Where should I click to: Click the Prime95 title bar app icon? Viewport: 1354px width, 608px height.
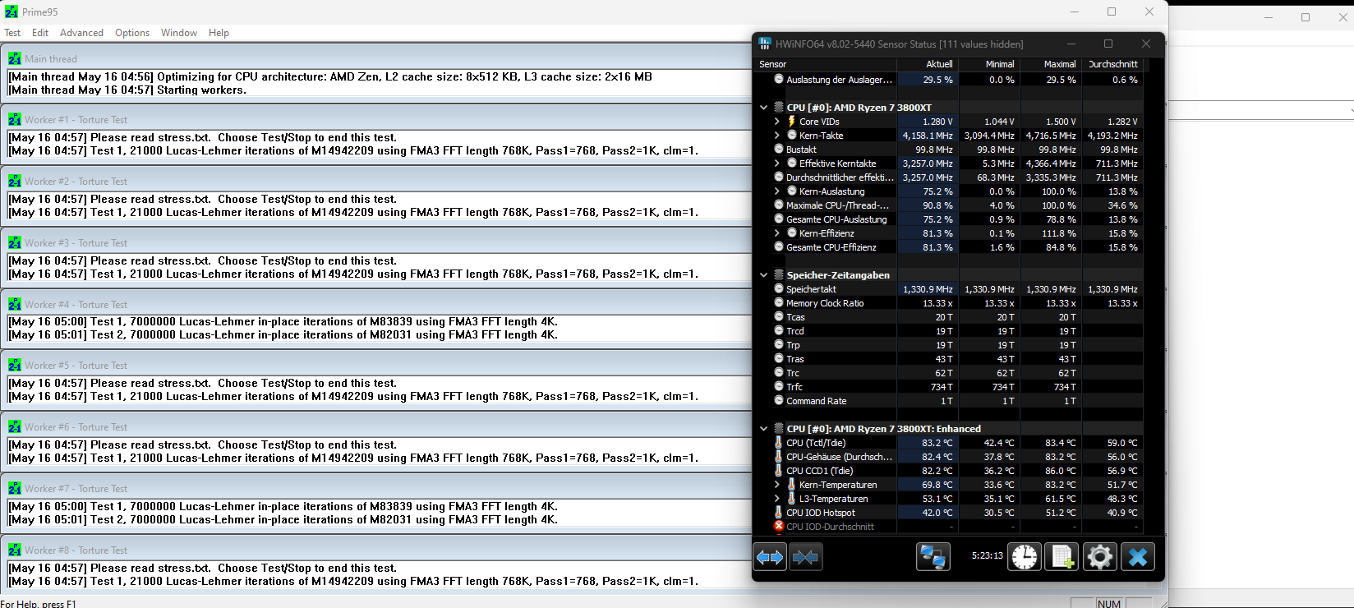coord(12,12)
